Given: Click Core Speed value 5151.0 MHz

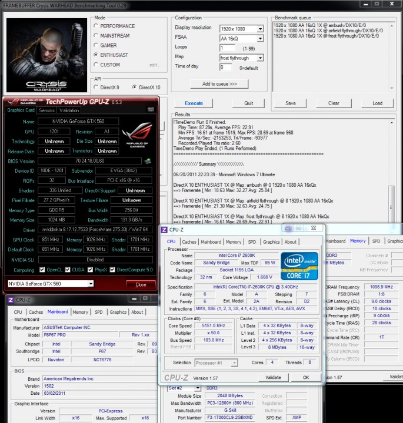Looking at the screenshot, I should [x=214, y=325].
